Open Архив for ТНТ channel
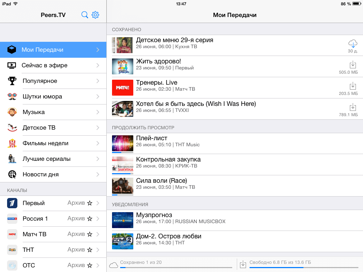 [x=76, y=250]
